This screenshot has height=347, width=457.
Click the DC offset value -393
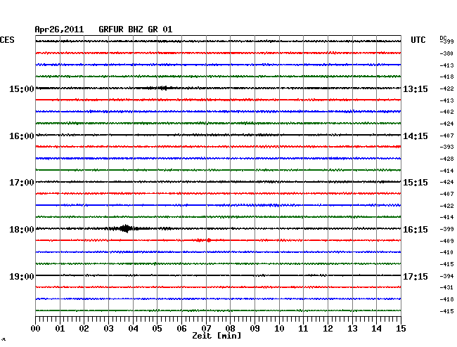pyautogui.click(x=446, y=147)
